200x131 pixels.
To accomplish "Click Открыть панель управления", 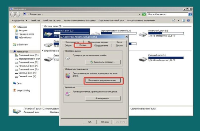I will [141, 21].
